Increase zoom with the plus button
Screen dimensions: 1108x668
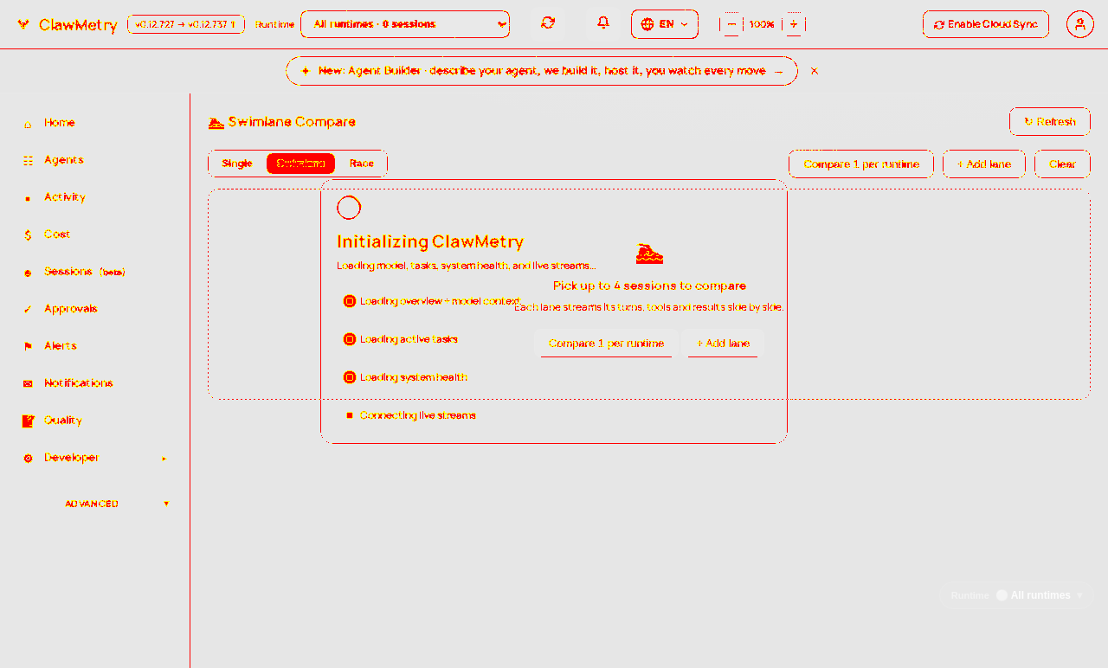point(794,24)
